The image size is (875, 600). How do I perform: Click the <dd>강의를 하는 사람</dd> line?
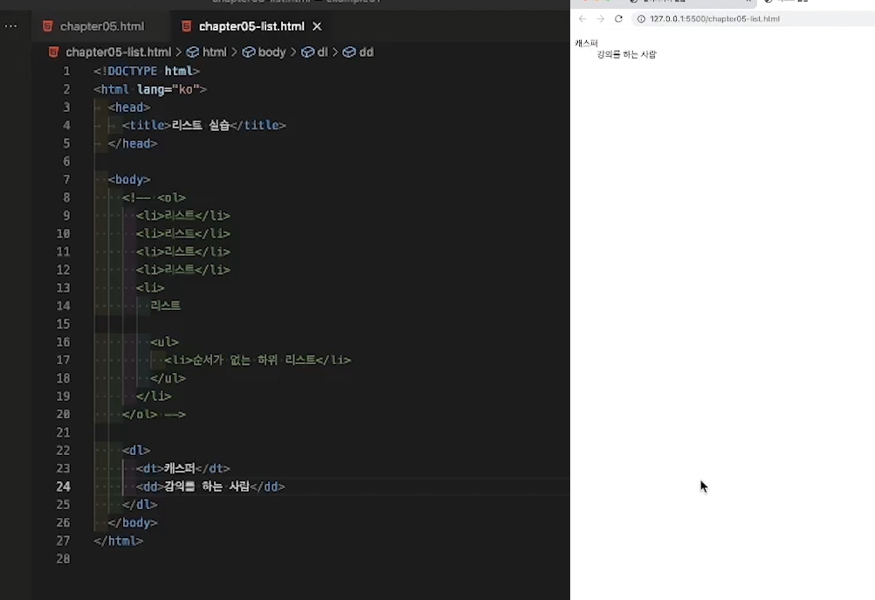(210, 486)
